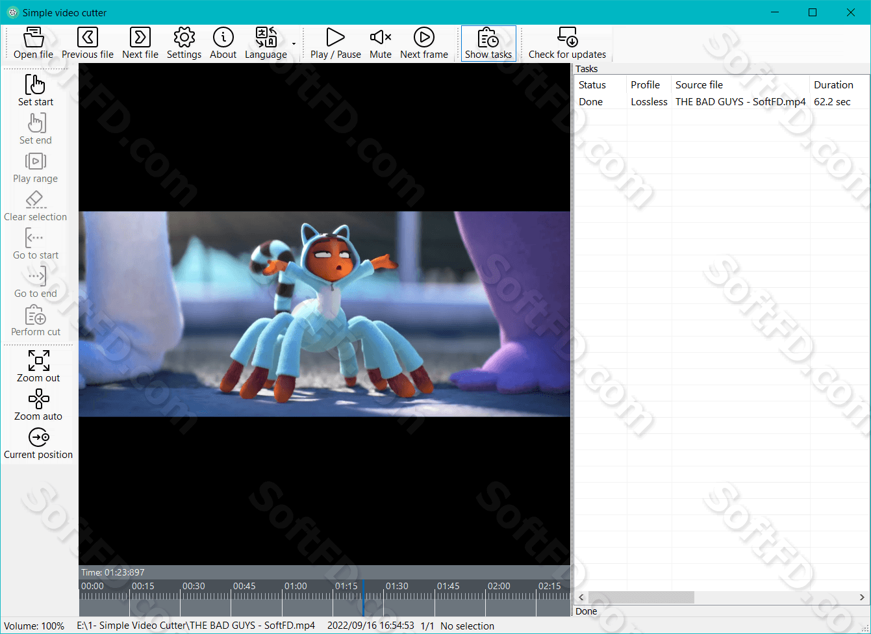Click the 2022/09/16 16:54:53 timestamp
The image size is (871, 634).
371,626
